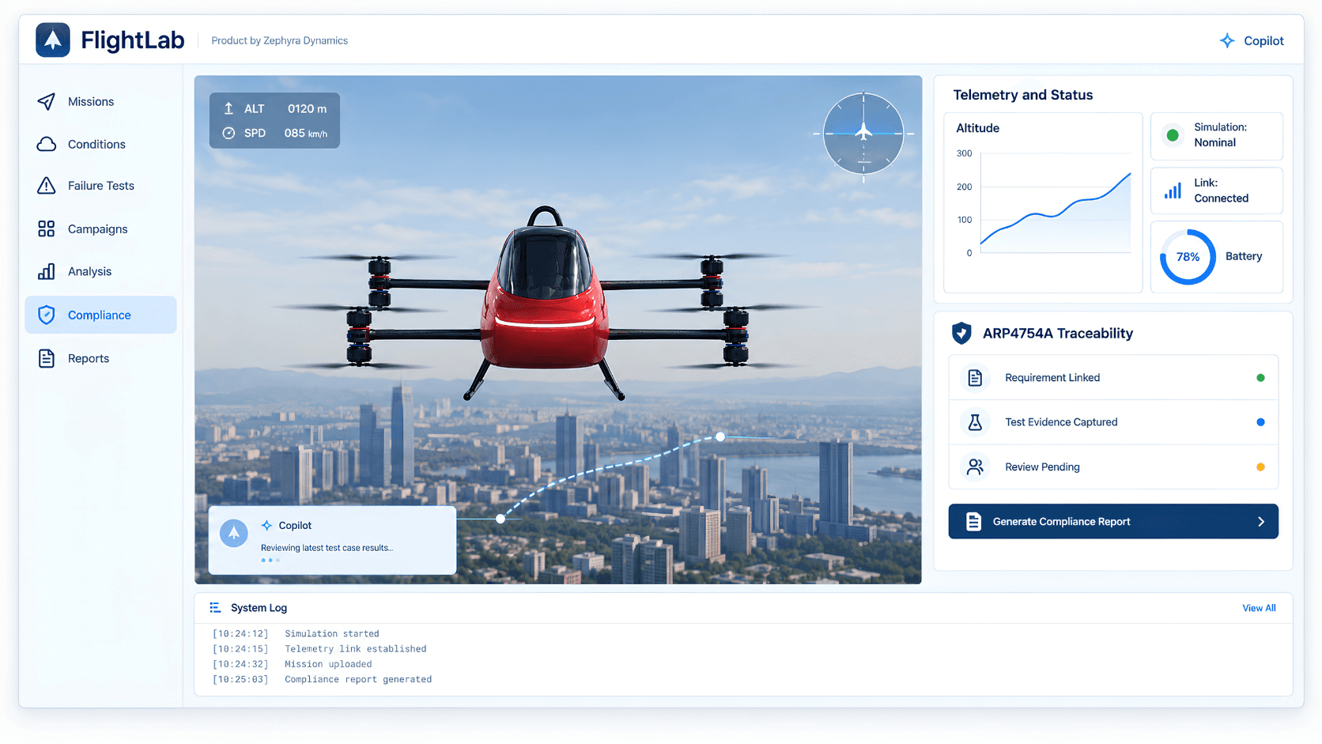This screenshot has height=744, width=1322.
Task: Click the ARP4754A Traceability shield icon
Action: tap(961, 333)
